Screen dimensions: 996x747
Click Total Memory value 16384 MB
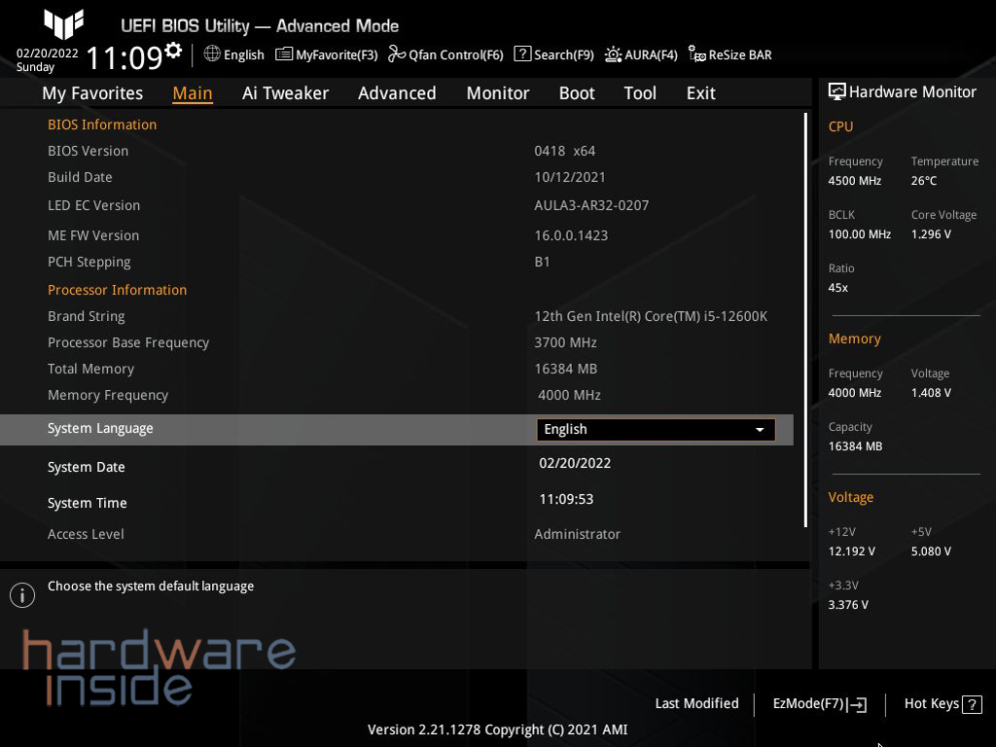[565, 369]
